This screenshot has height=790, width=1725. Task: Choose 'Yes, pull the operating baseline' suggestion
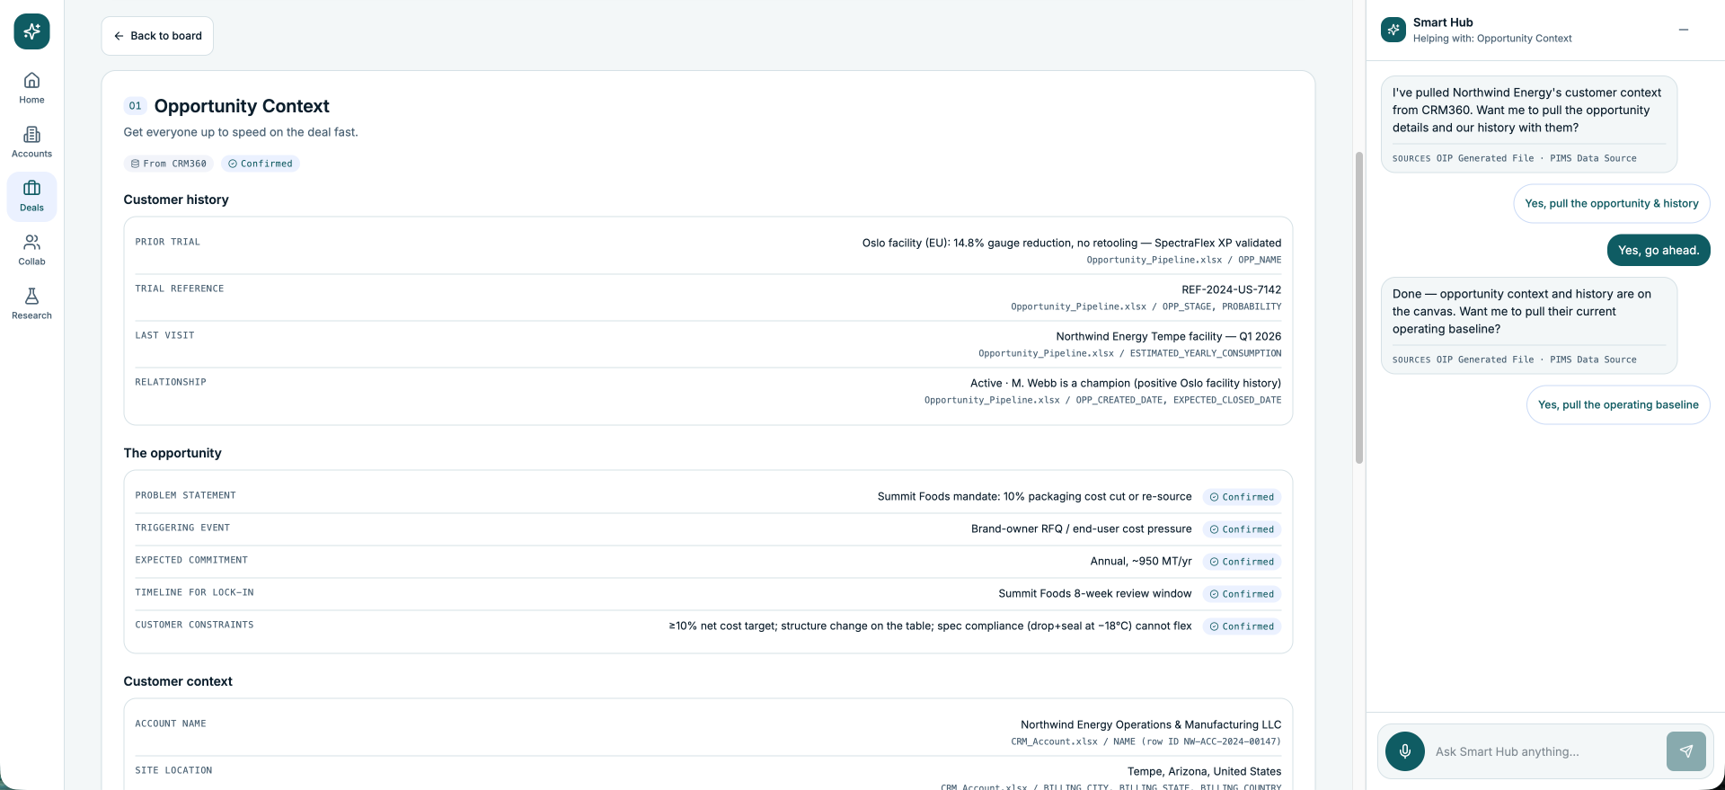pyautogui.click(x=1618, y=404)
